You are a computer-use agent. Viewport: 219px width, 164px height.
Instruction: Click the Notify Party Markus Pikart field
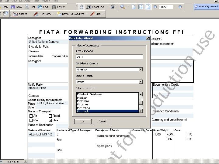pyautogui.click(x=48, y=88)
